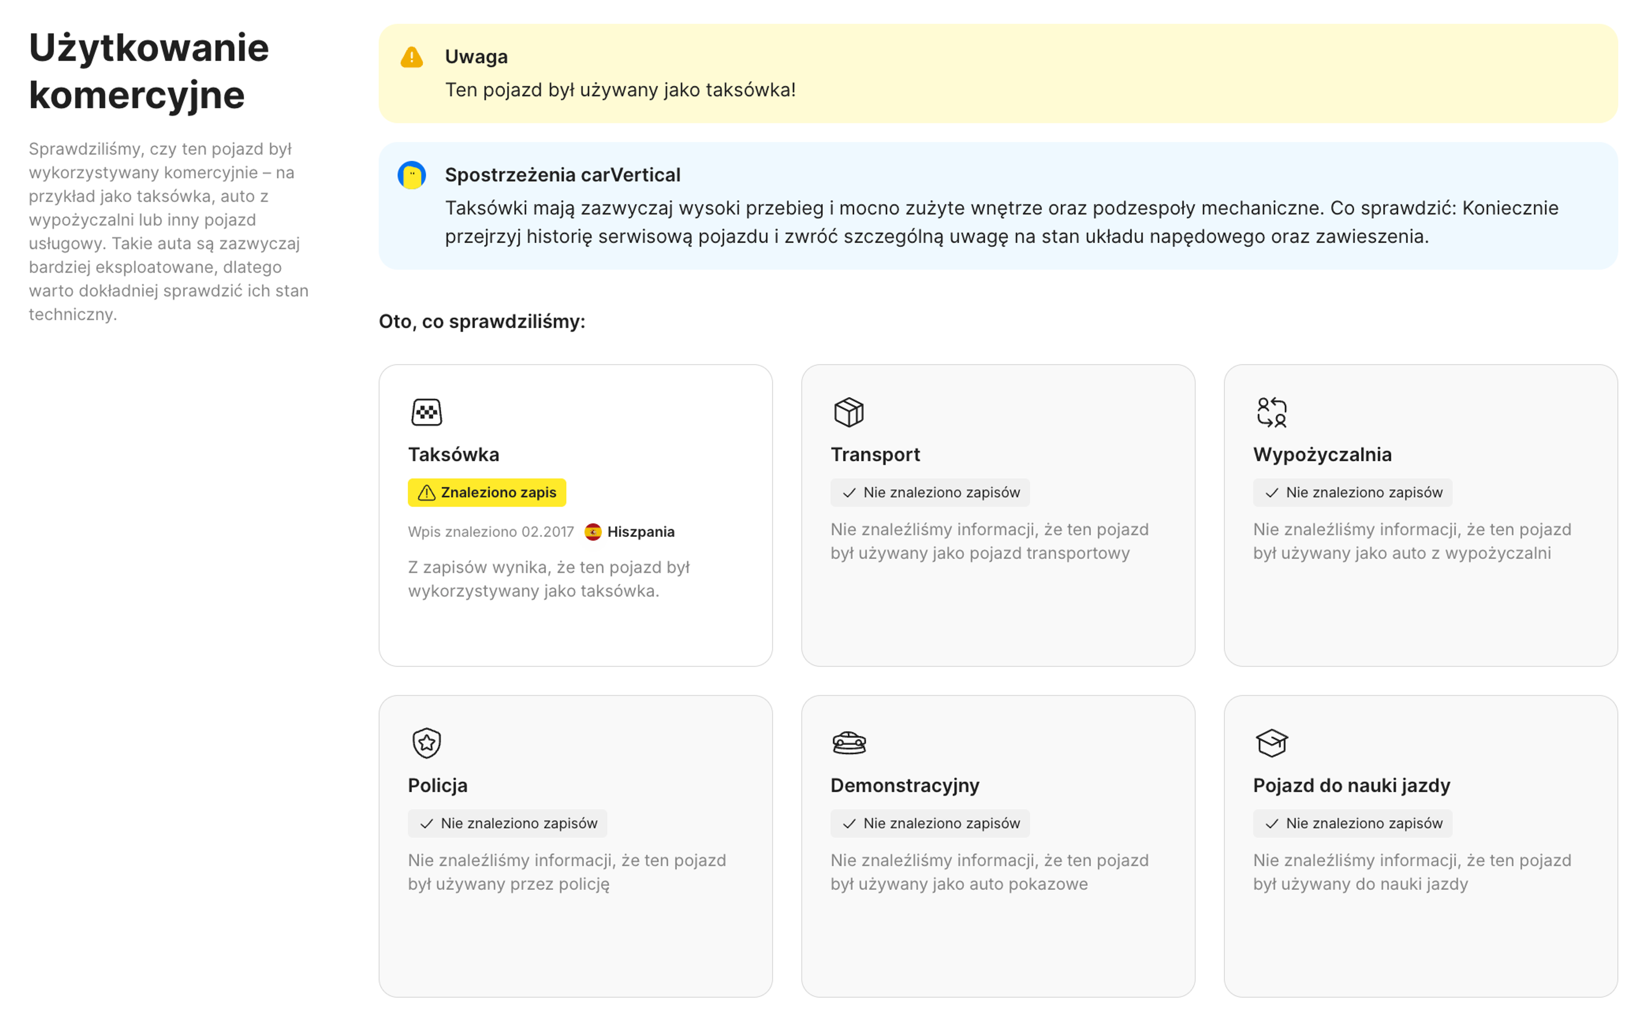Click the Spanish flag next to Hiszpania

pos(593,532)
